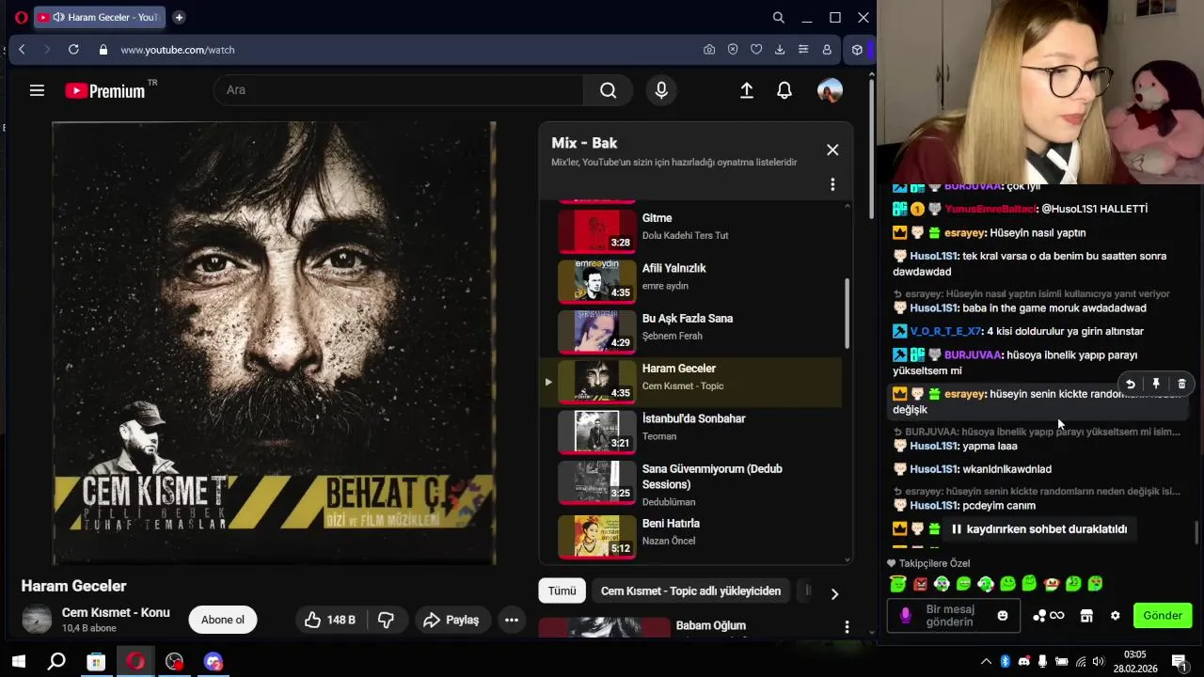Open the channel points infinity icon
This screenshot has height=677, width=1204.
coord(1049,616)
